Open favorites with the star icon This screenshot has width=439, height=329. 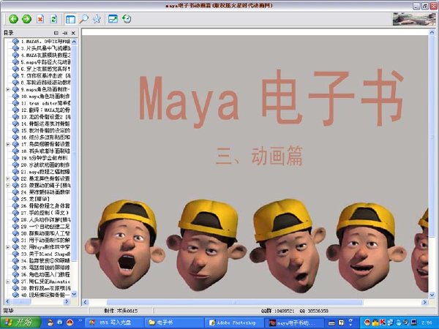coord(97,19)
